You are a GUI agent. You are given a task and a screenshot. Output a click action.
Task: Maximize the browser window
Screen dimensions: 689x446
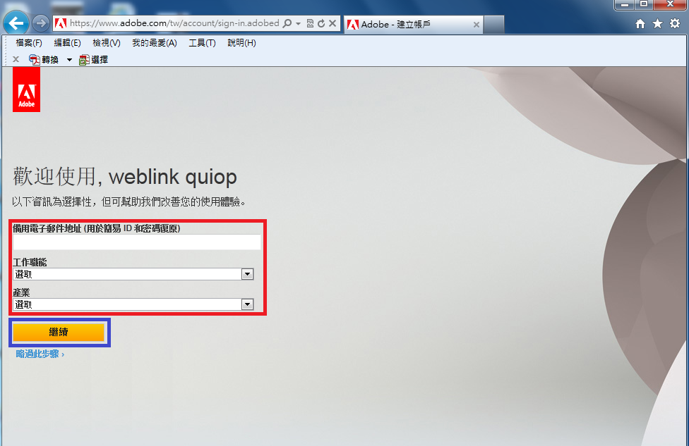pyautogui.click(x=644, y=4)
